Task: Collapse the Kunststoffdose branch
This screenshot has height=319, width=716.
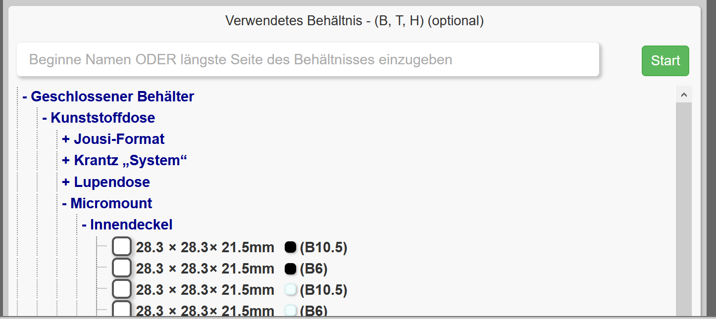Action: 99,118
